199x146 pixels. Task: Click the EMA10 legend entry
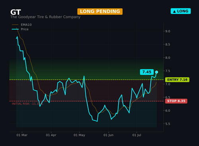pos(22,25)
